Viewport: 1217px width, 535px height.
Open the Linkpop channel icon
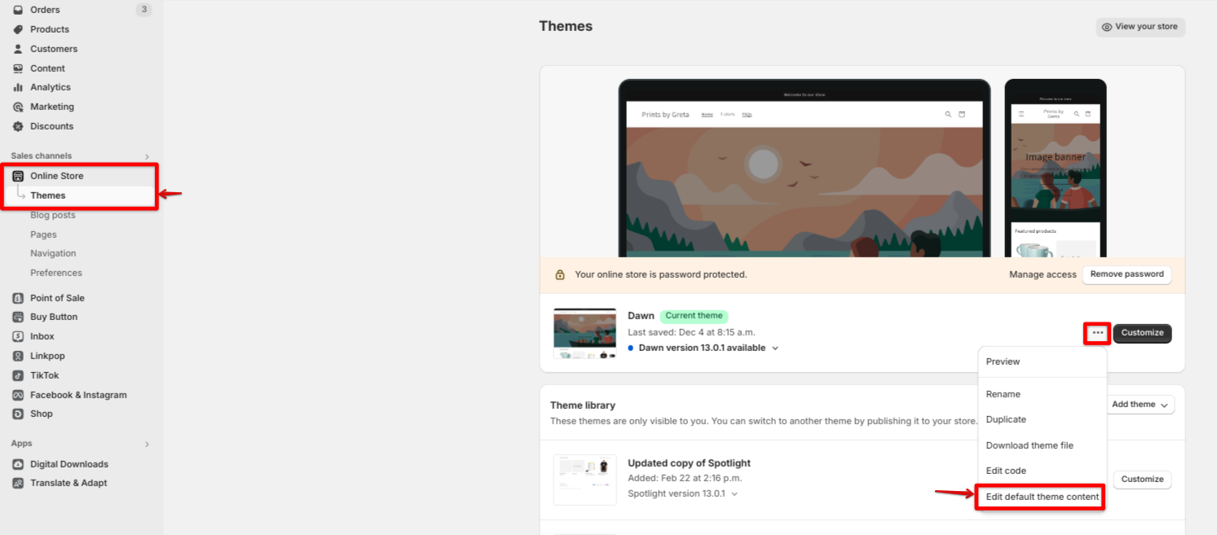click(x=18, y=356)
